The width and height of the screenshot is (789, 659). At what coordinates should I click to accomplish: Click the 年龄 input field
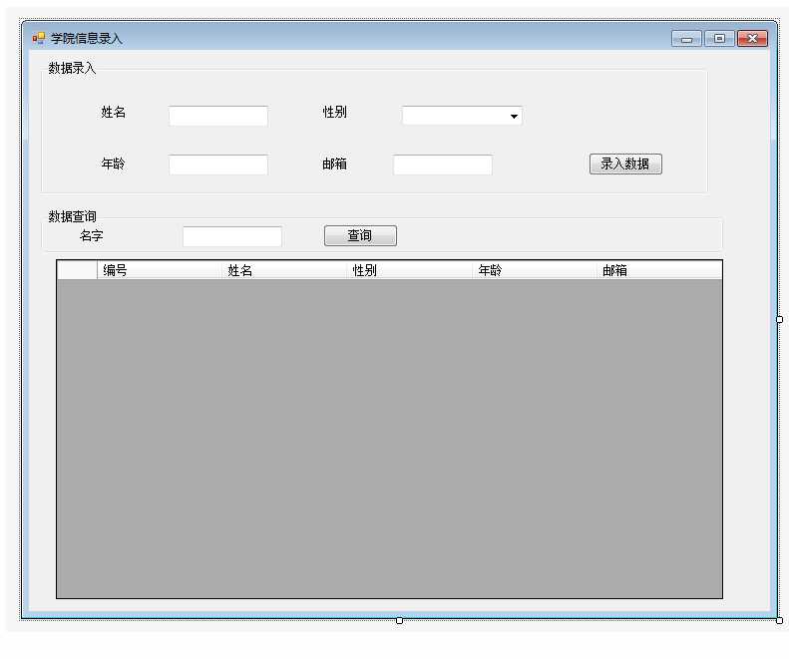click(218, 165)
